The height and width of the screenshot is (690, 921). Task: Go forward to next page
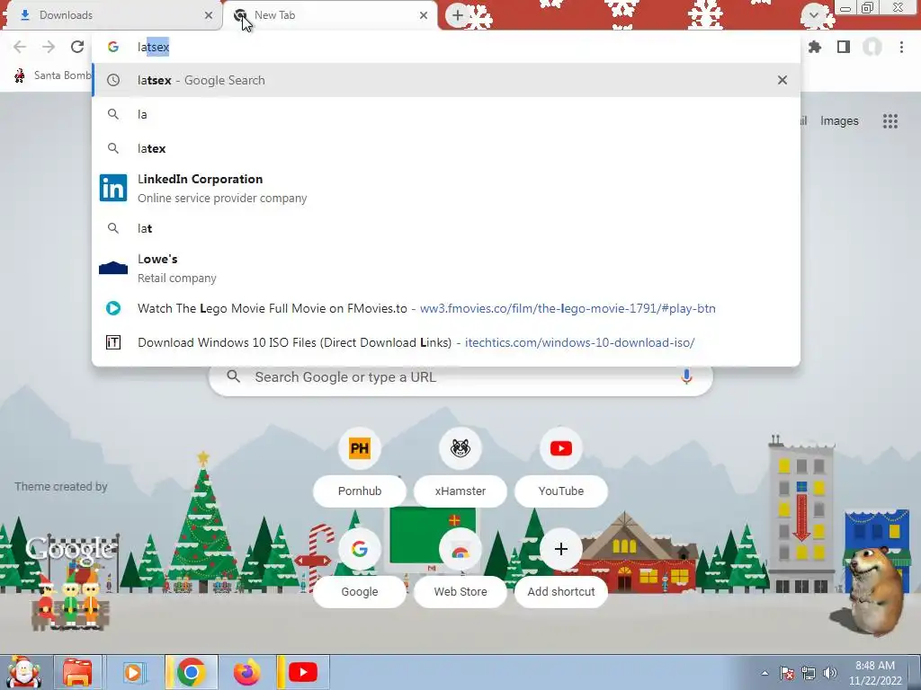click(49, 47)
